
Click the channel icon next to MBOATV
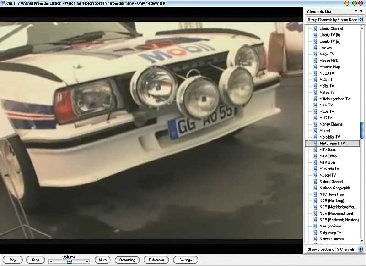coord(315,73)
